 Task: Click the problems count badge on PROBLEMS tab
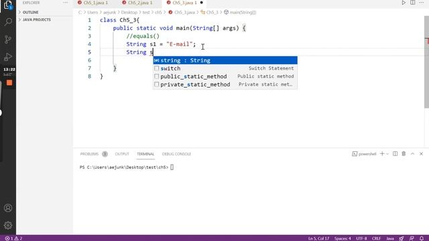click(x=105, y=154)
